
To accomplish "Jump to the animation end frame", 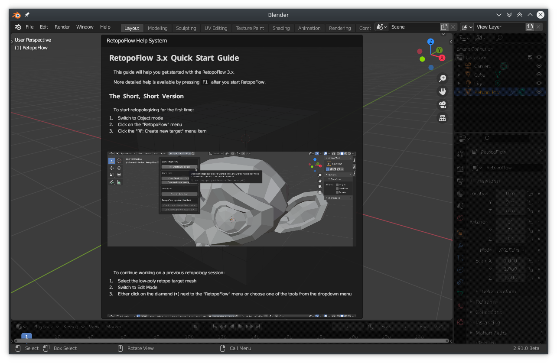I will point(258,327).
